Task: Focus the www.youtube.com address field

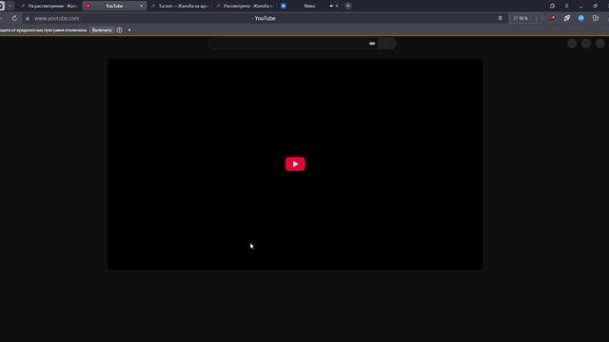Action: click(x=57, y=18)
